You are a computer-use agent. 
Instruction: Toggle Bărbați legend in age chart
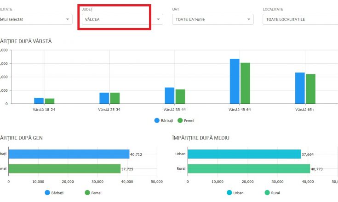(164, 121)
